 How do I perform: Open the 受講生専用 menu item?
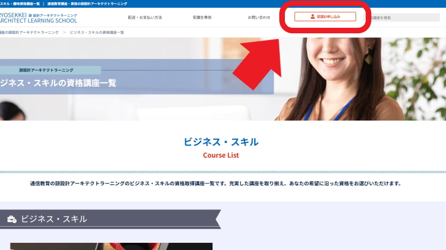pyautogui.click(x=202, y=18)
